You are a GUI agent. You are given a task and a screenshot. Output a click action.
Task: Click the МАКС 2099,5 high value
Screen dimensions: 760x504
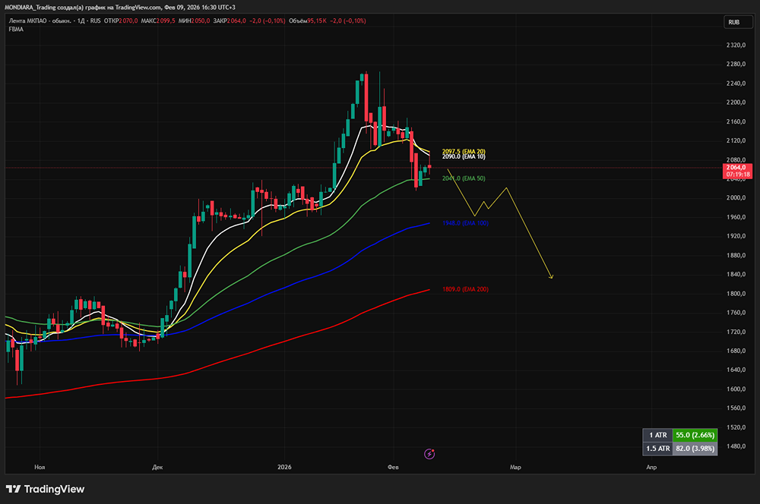pos(158,20)
